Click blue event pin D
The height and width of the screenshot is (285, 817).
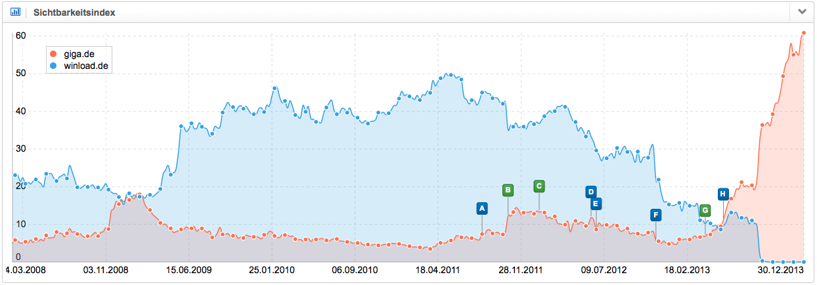pyautogui.click(x=591, y=192)
